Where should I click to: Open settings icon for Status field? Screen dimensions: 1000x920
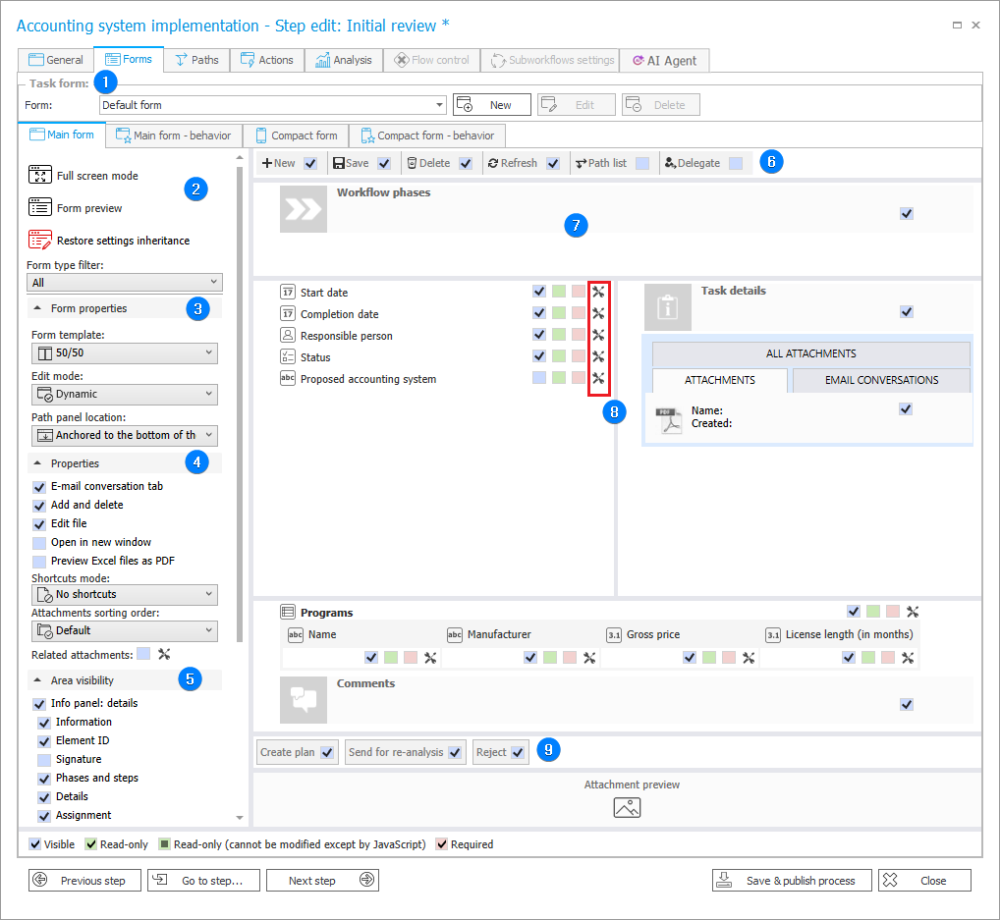click(598, 356)
